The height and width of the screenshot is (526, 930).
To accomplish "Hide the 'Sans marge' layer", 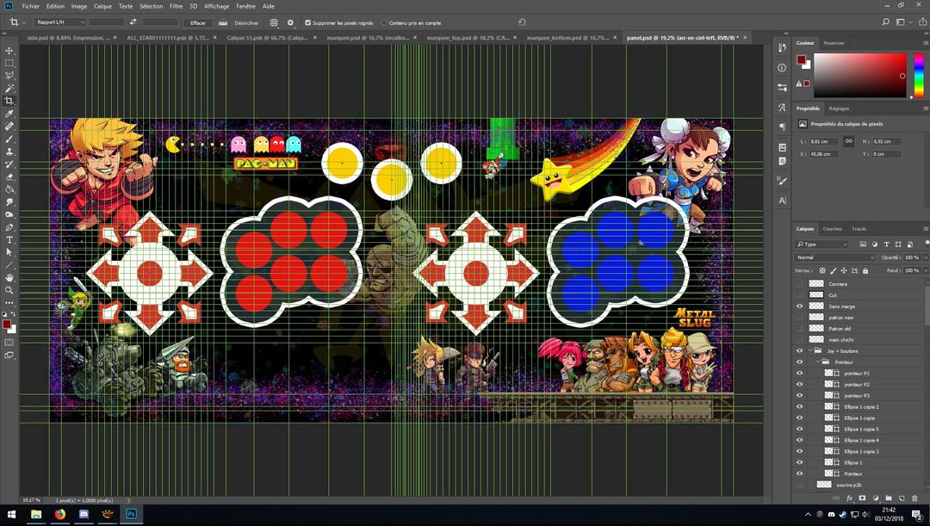I will [799, 306].
